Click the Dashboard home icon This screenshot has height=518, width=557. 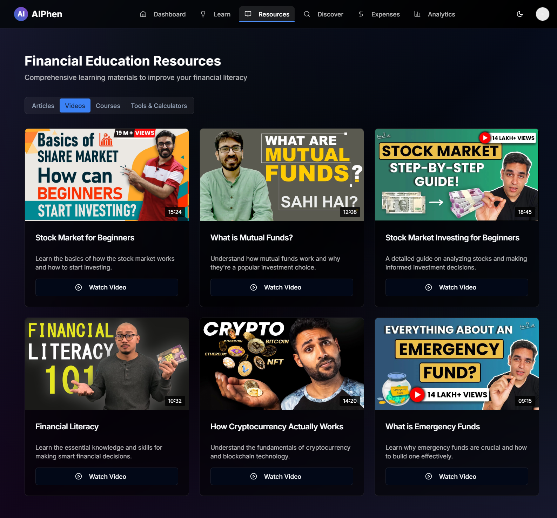[143, 14]
